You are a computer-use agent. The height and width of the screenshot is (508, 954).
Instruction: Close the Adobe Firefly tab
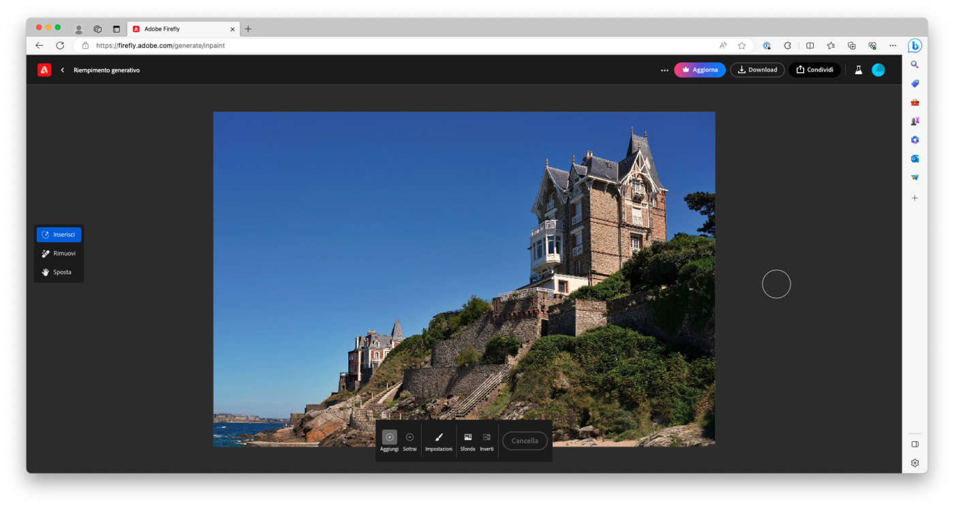click(x=232, y=29)
